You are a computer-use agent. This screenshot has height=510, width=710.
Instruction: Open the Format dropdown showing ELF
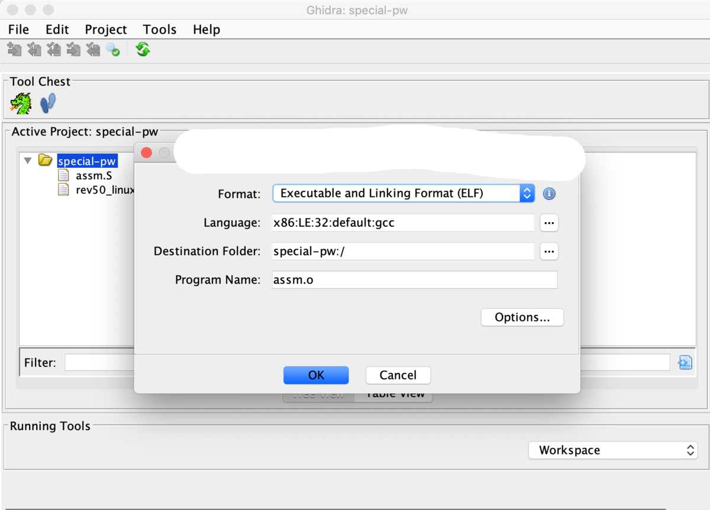click(404, 193)
